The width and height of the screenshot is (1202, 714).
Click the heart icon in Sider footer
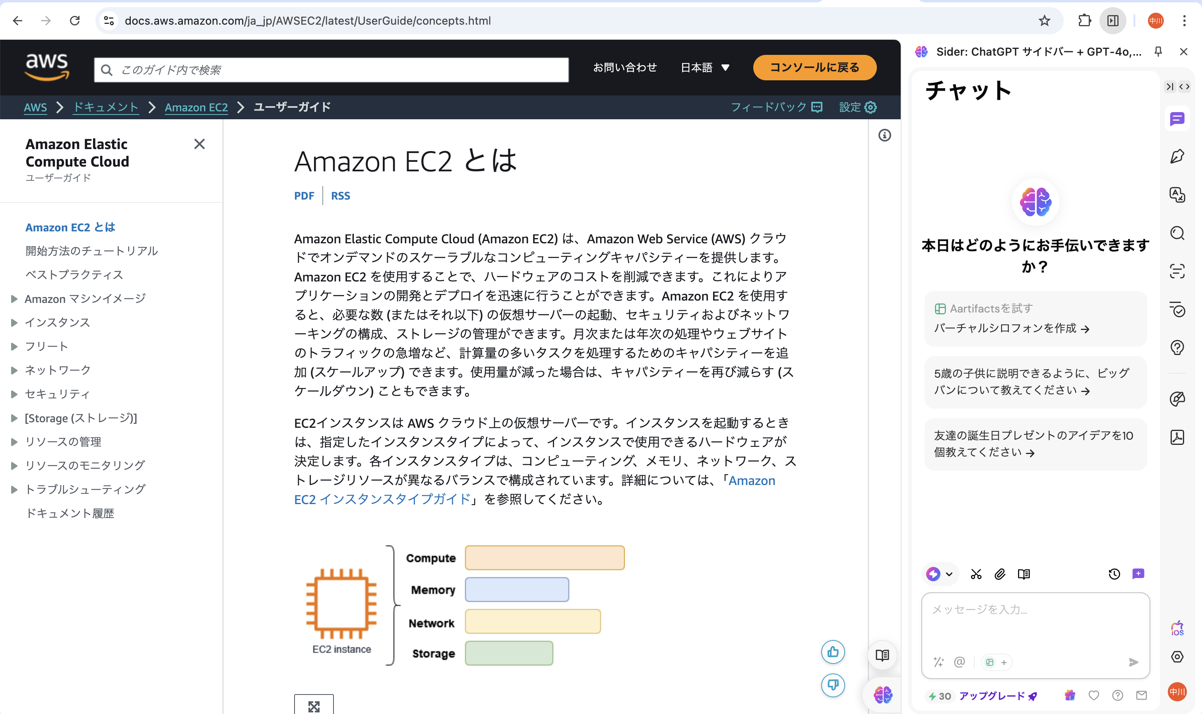tap(1094, 695)
